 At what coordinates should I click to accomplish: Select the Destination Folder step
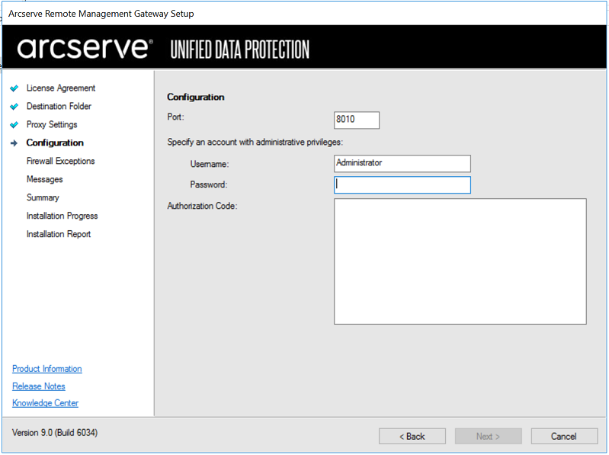(59, 107)
